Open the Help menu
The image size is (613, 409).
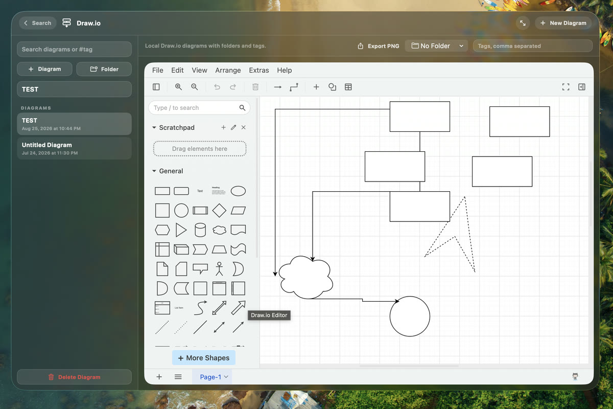[285, 71]
